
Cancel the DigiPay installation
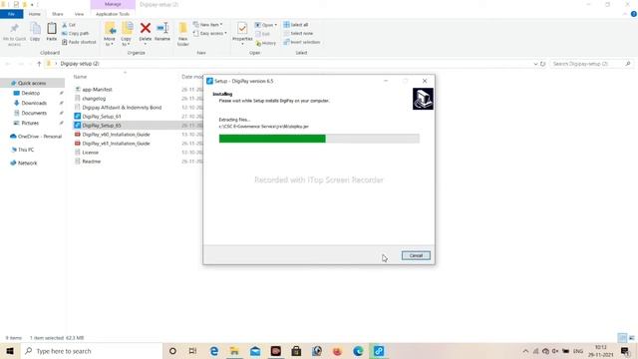coord(416,255)
